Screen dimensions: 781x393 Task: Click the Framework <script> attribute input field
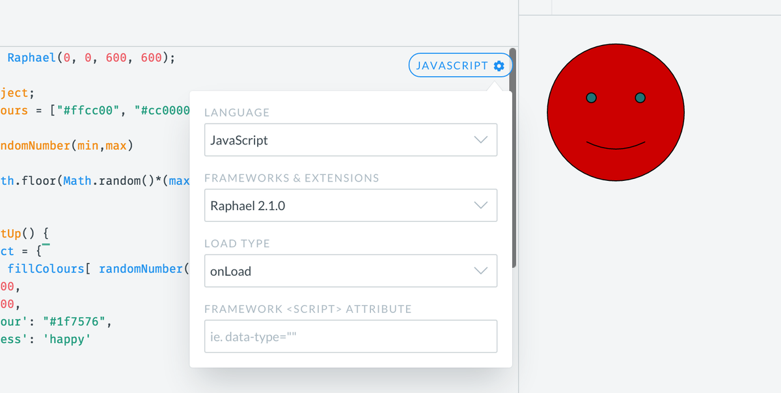pyautogui.click(x=351, y=336)
